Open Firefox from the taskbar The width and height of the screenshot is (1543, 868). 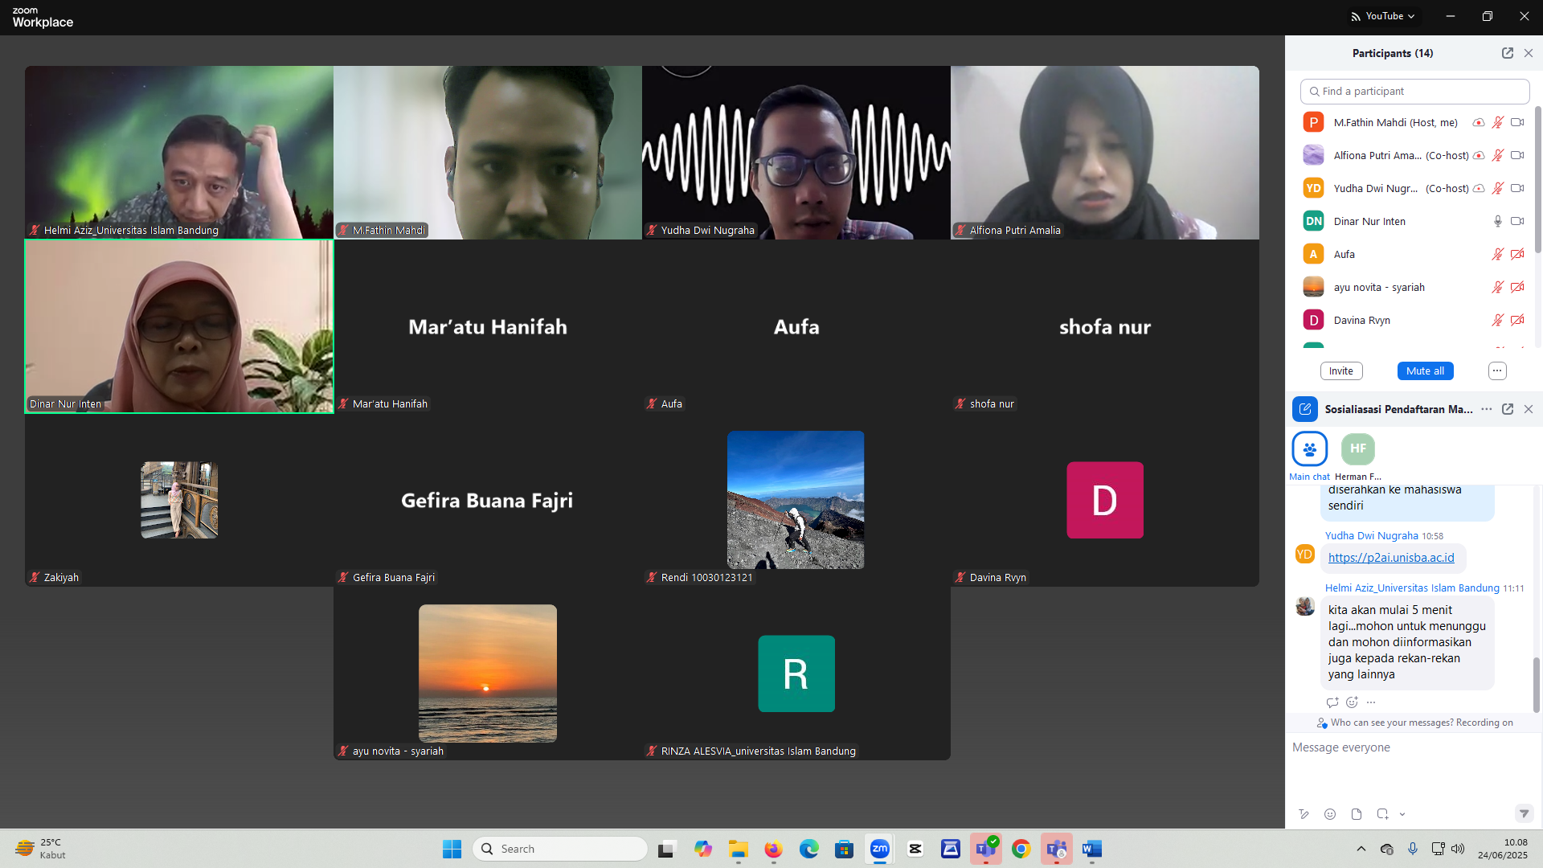(x=774, y=849)
